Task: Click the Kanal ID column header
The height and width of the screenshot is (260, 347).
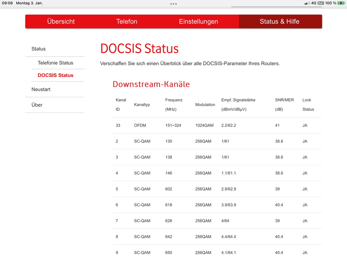Action: [x=121, y=104]
